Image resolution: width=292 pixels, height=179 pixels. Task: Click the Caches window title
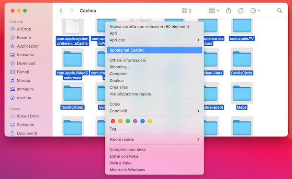[88, 11]
